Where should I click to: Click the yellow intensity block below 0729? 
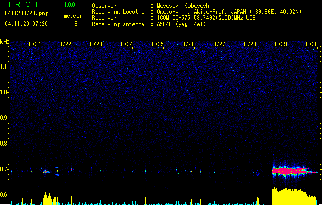[294, 196]
